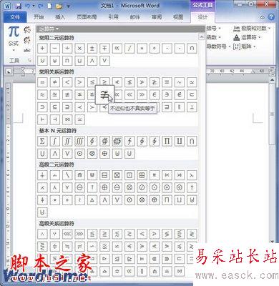Minimize the ribbon with the caret button

click(x=263, y=17)
